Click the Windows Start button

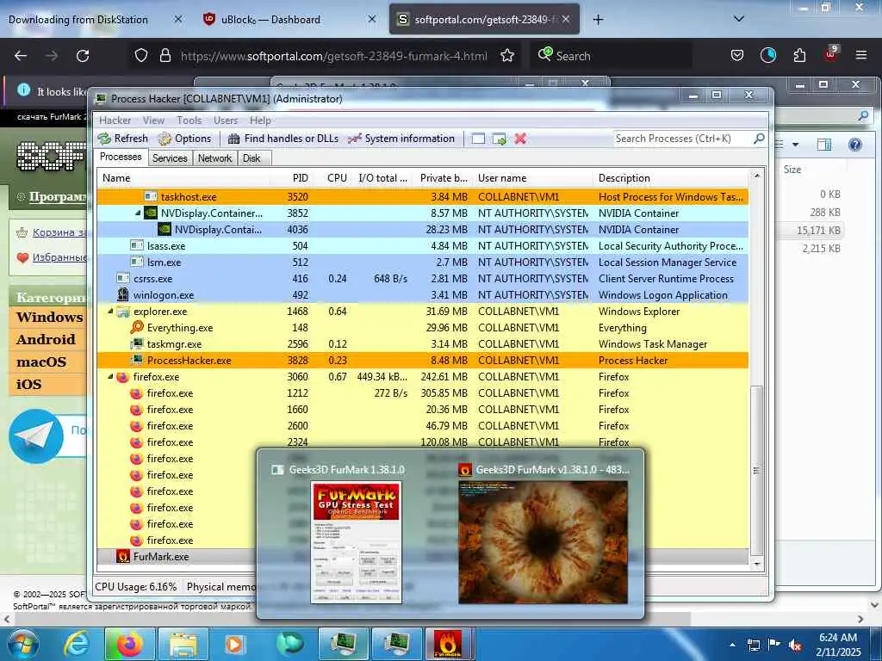coord(23,644)
